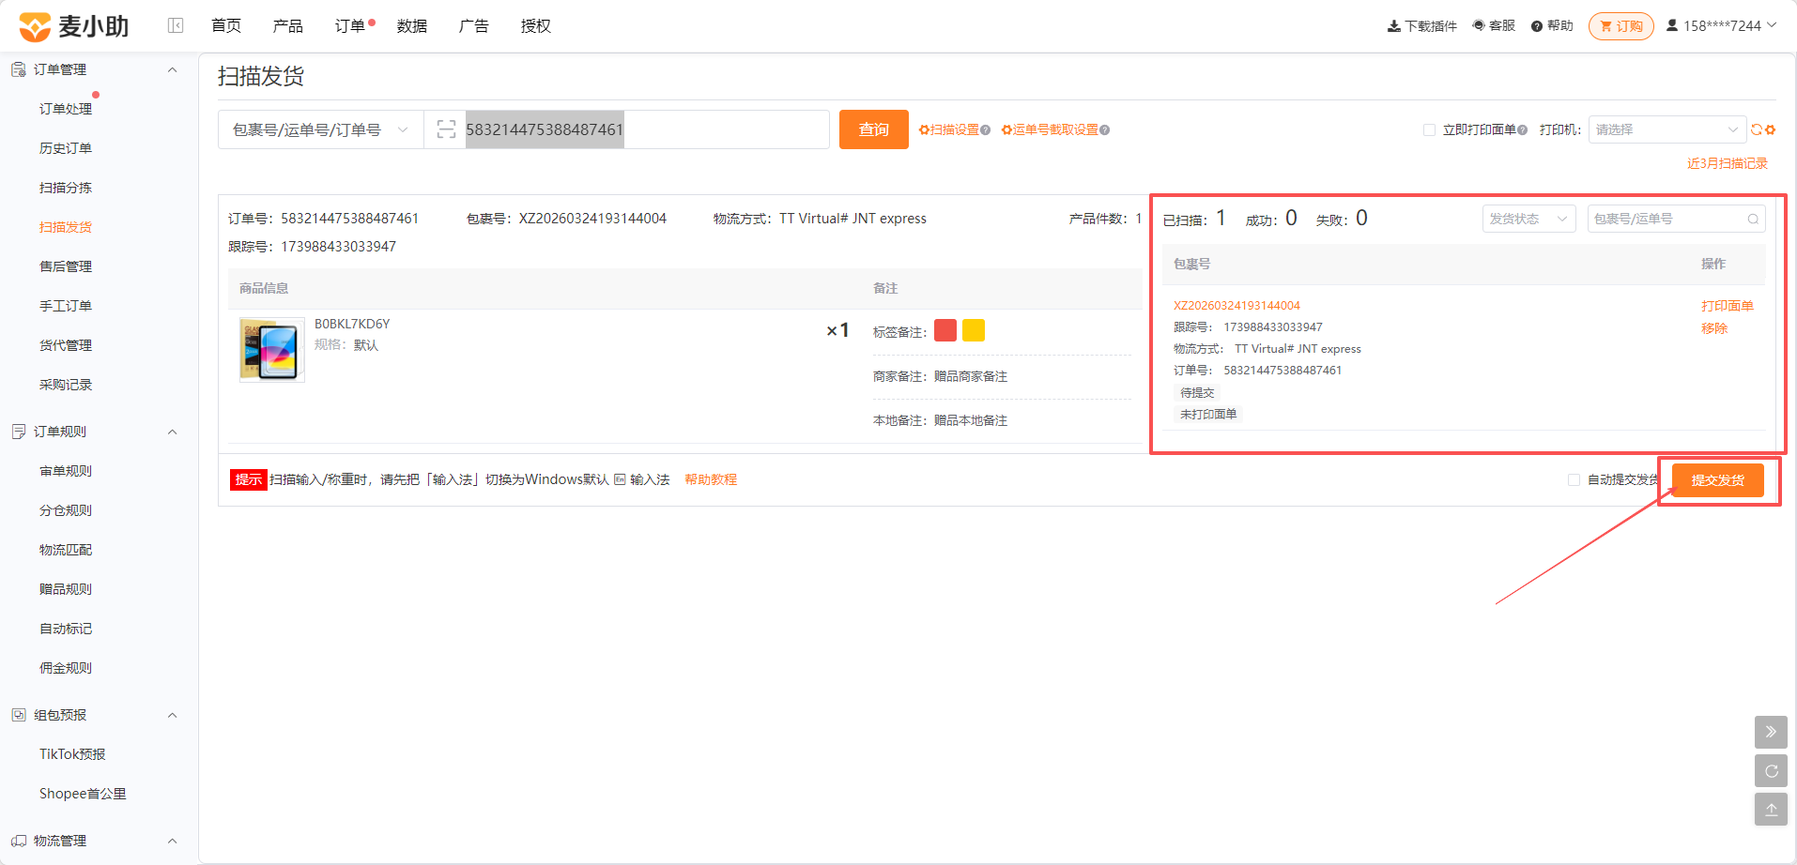Open 订单处理 in sidebar
1797x865 pixels.
click(66, 109)
